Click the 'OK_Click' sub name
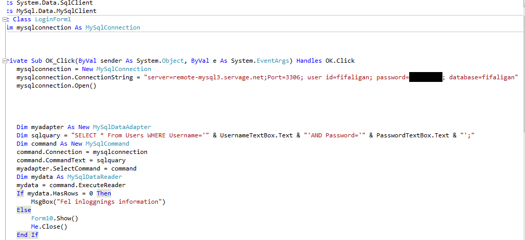The height and width of the screenshot is (240, 525). (60, 61)
